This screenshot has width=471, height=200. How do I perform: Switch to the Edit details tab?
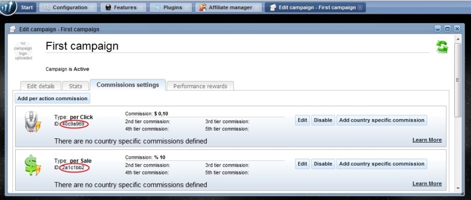pos(40,86)
